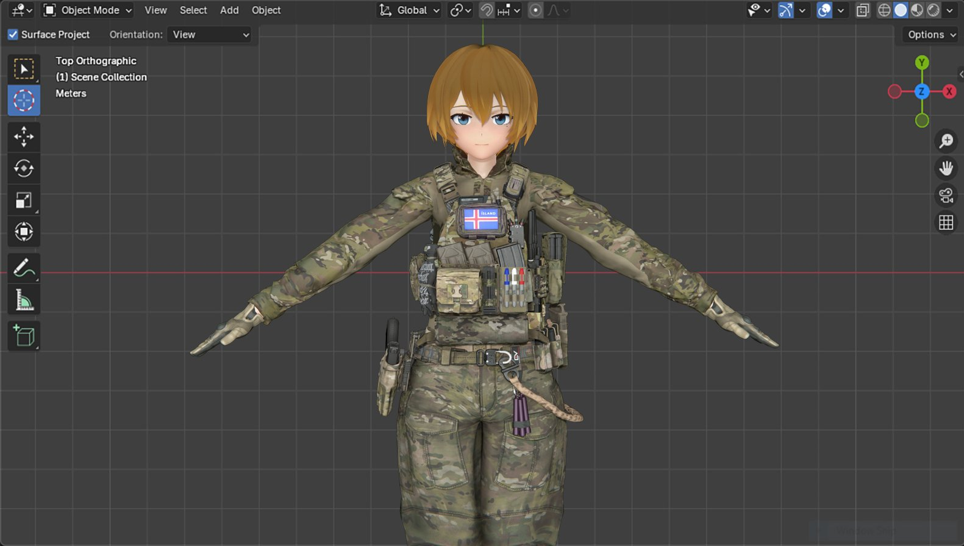Toggle snapping magnet icon
The height and width of the screenshot is (546, 964).
coord(486,10)
